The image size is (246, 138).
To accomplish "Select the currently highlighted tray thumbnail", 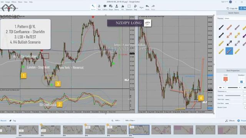I will point(139,130).
